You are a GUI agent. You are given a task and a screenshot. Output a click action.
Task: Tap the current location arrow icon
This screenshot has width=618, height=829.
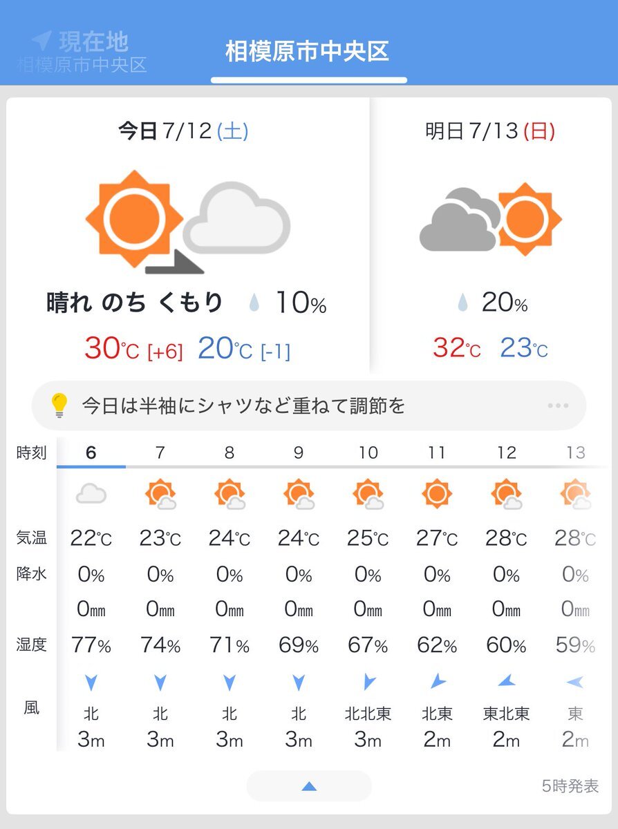coord(41,40)
